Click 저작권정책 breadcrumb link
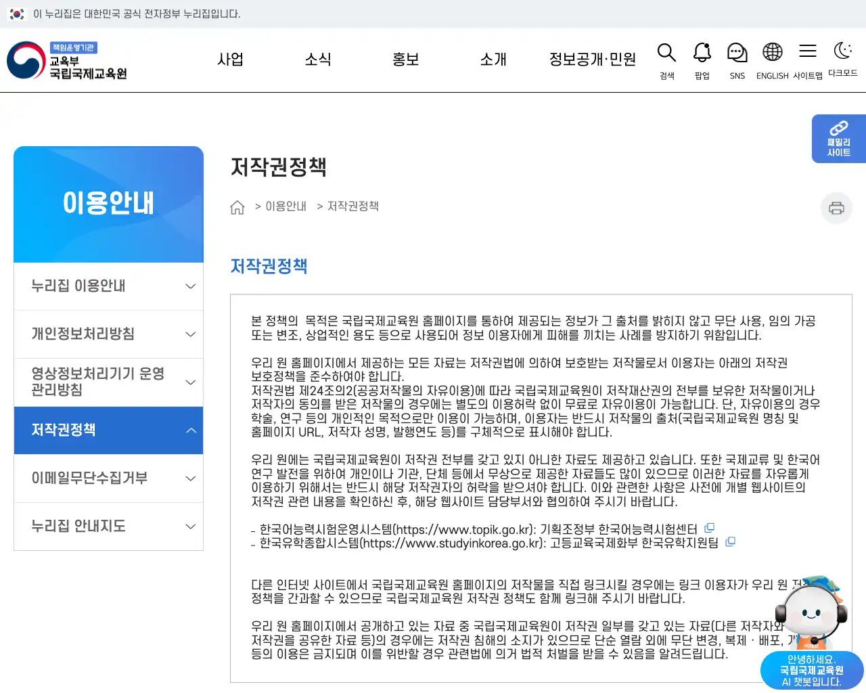 click(x=353, y=206)
